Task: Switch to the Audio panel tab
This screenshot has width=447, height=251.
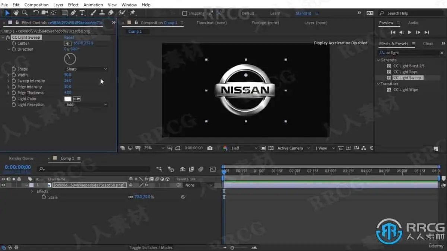Action: (413, 23)
